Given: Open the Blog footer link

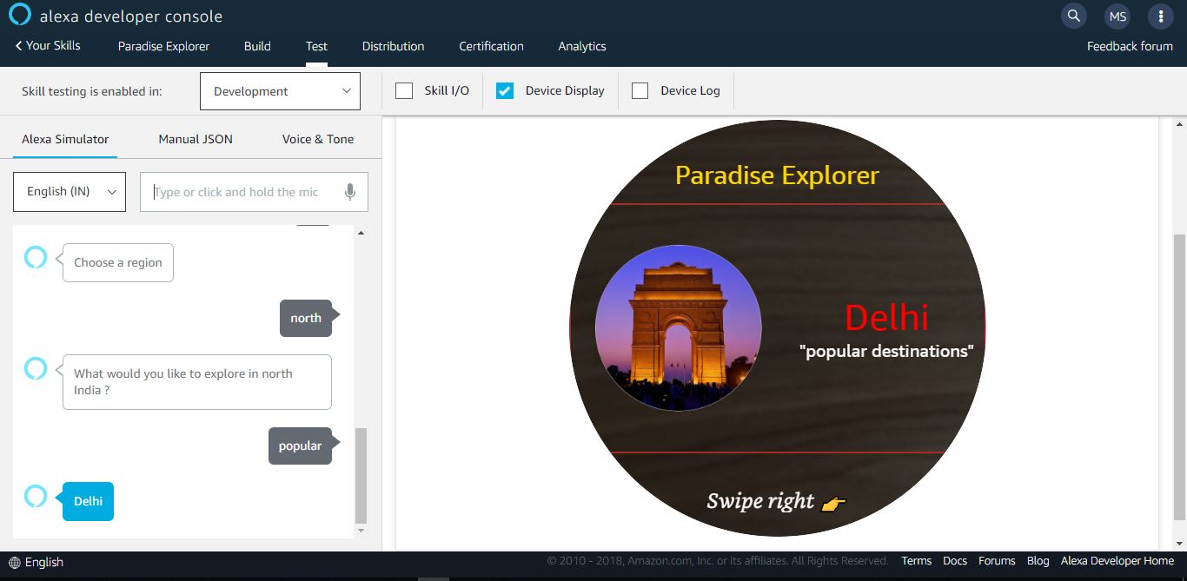Looking at the screenshot, I should [x=1038, y=561].
